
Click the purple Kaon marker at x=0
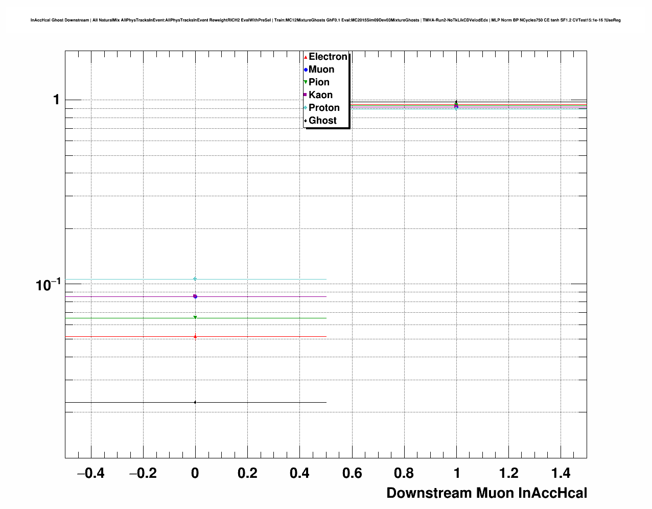tap(195, 296)
